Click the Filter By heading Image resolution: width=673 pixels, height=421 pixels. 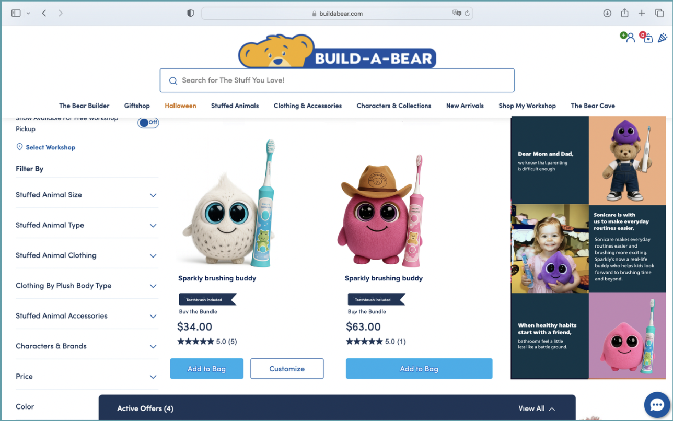point(30,169)
